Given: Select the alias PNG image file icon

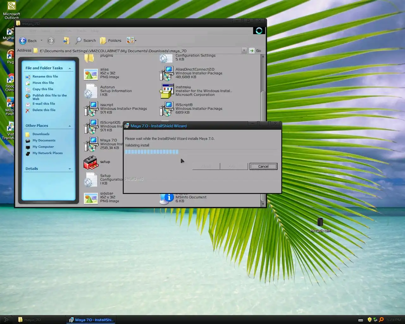Looking at the screenshot, I should 90,74.
